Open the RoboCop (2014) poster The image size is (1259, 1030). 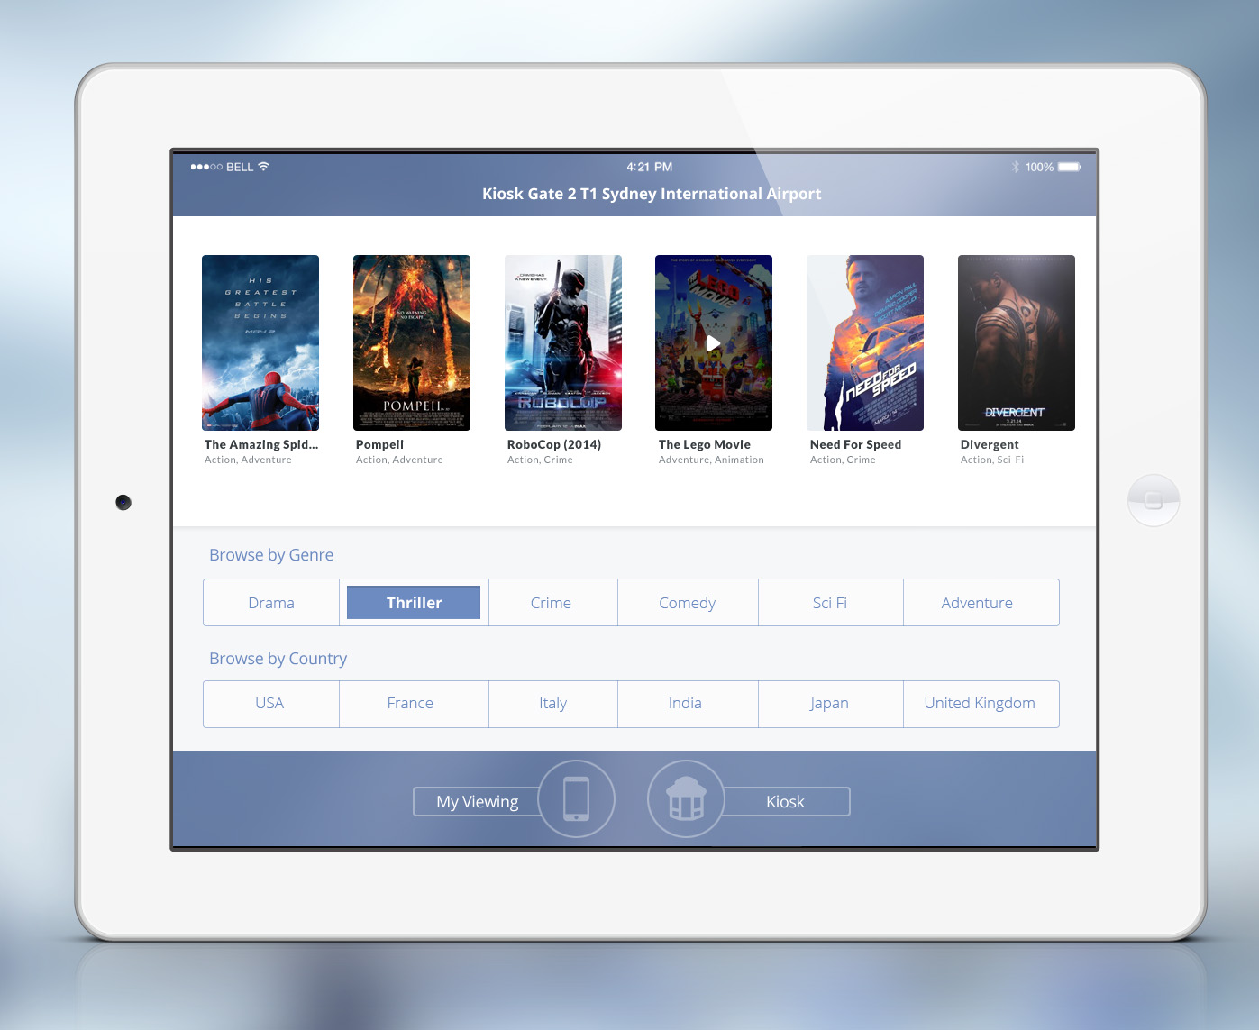click(563, 342)
